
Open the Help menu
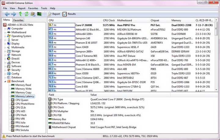click(53, 8)
